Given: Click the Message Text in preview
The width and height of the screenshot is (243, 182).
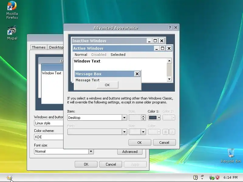Looking at the screenshot, I should click(87, 80).
